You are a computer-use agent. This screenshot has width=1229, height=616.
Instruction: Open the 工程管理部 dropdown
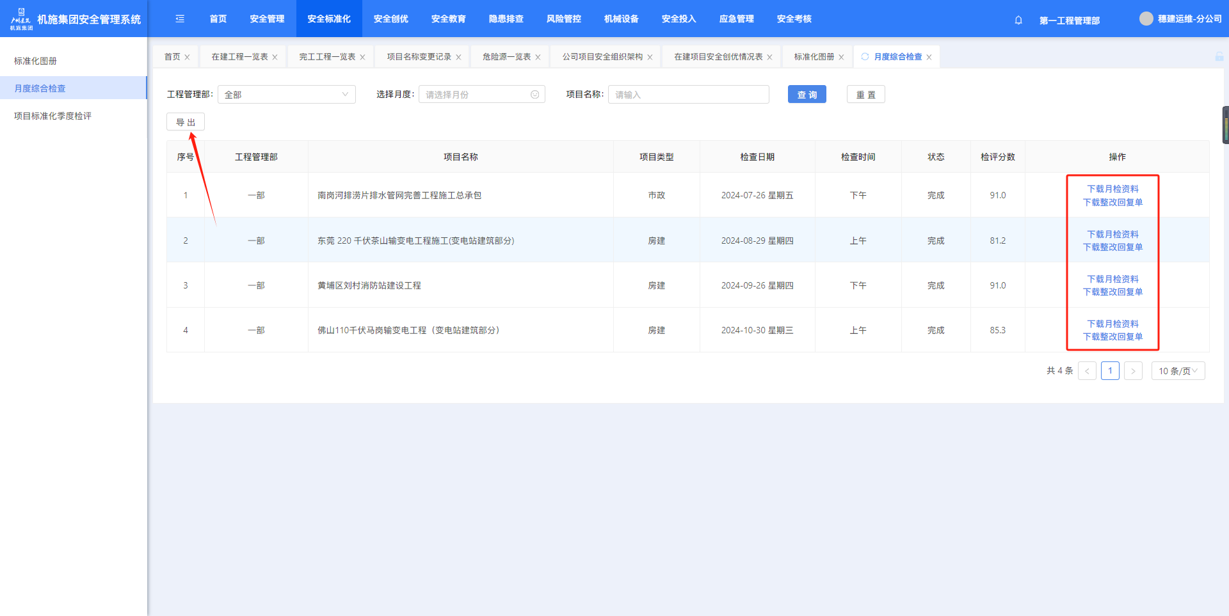click(286, 95)
